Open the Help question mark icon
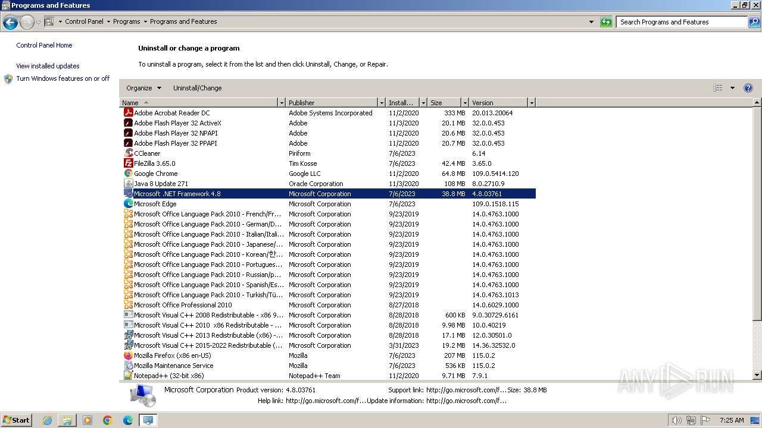This screenshot has width=762, height=428. [x=748, y=88]
